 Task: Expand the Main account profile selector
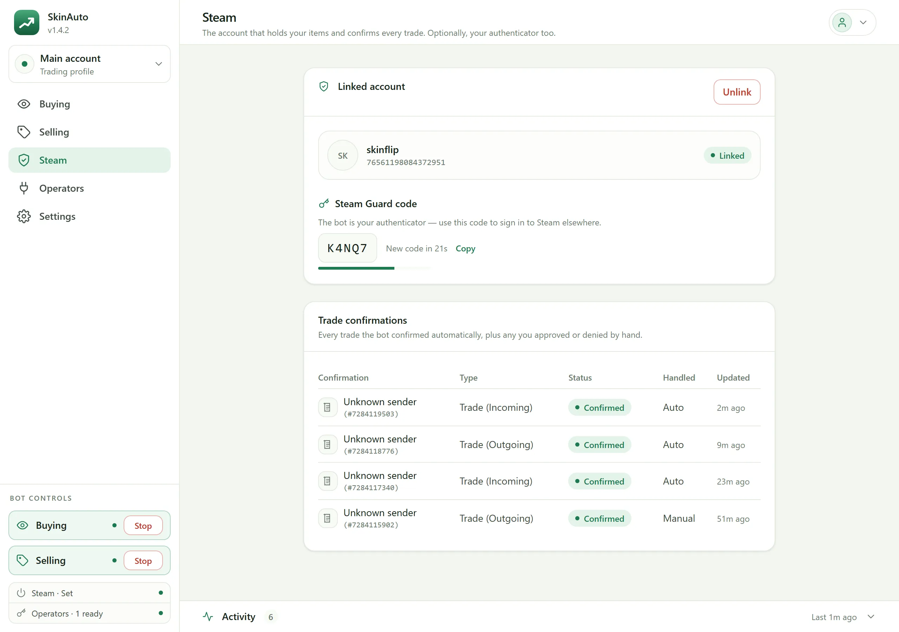pos(90,64)
